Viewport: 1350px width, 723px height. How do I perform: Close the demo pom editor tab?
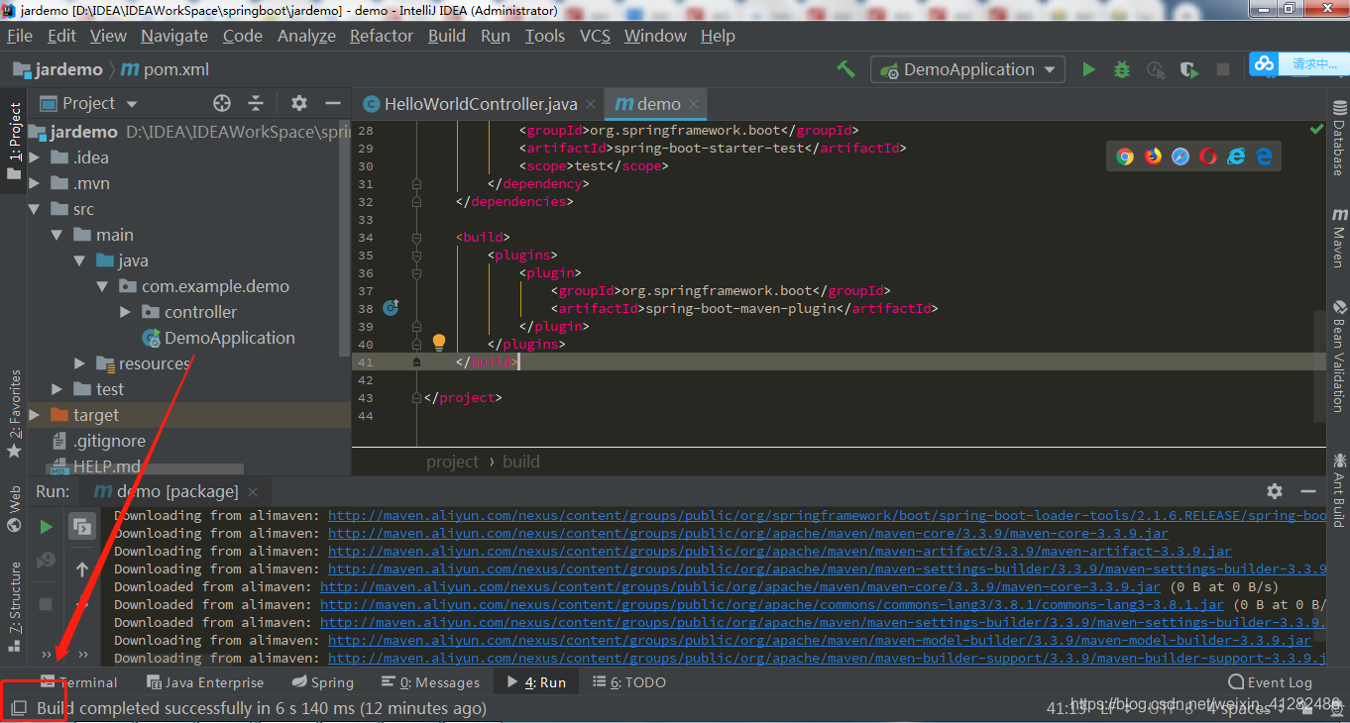coord(694,104)
